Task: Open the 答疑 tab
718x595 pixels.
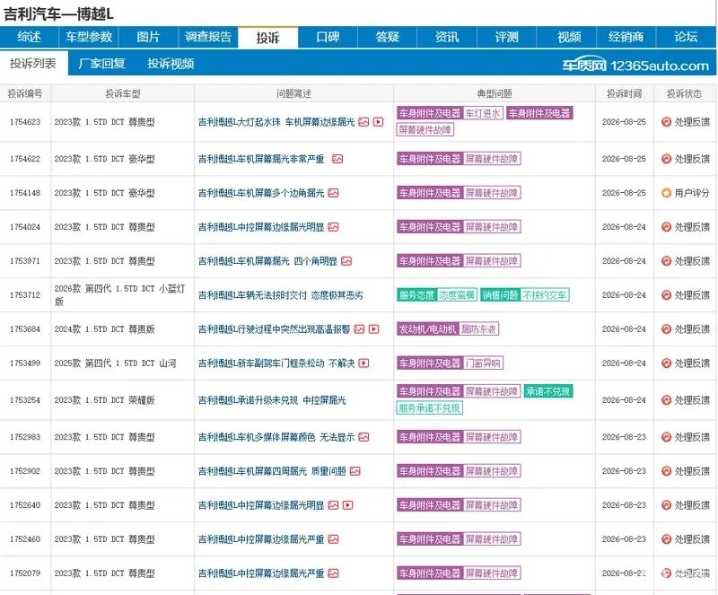Action: tap(388, 37)
